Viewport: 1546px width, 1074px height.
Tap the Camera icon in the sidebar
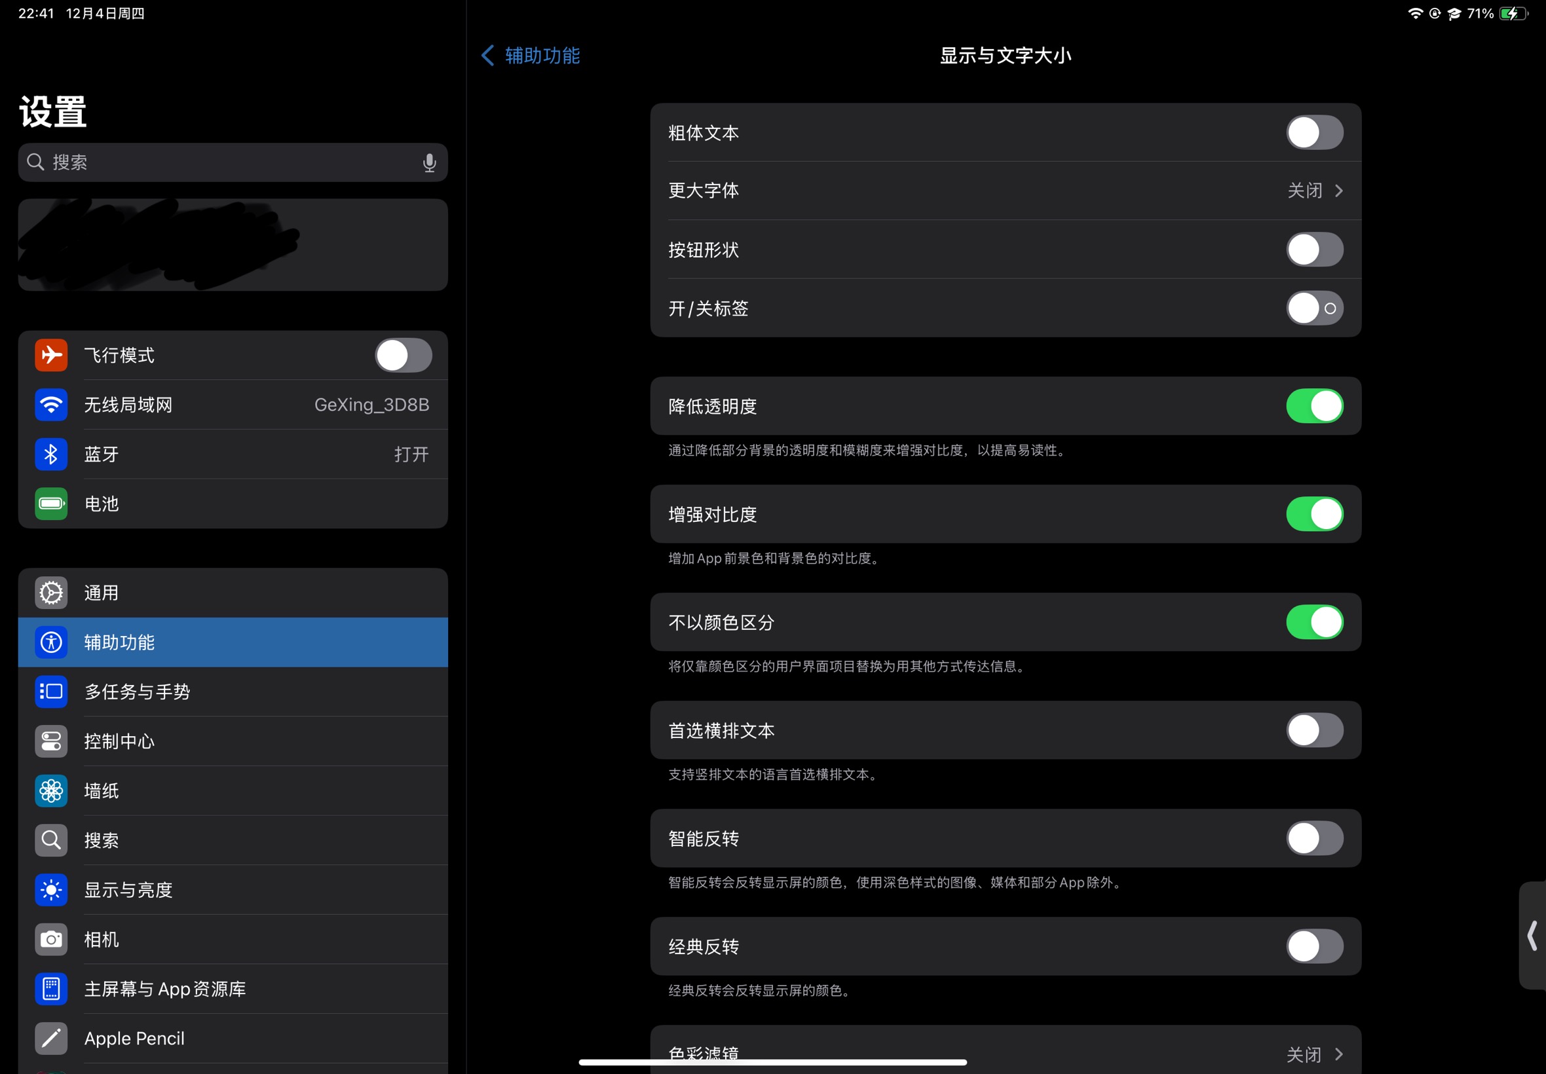click(51, 938)
